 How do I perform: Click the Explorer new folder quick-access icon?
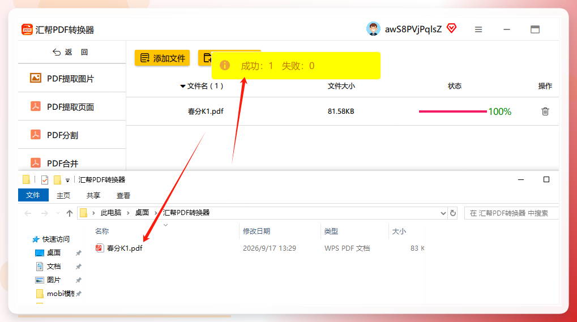point(57,180)
